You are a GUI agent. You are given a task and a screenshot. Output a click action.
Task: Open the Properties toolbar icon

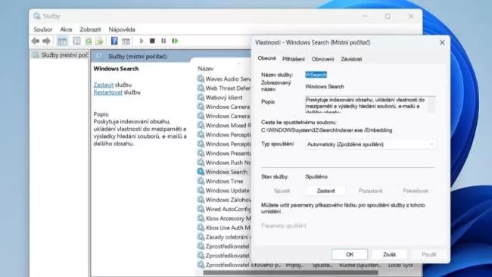(76, 41)
